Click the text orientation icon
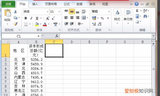This screenshot has width=160, height=96. pos(79,24)
